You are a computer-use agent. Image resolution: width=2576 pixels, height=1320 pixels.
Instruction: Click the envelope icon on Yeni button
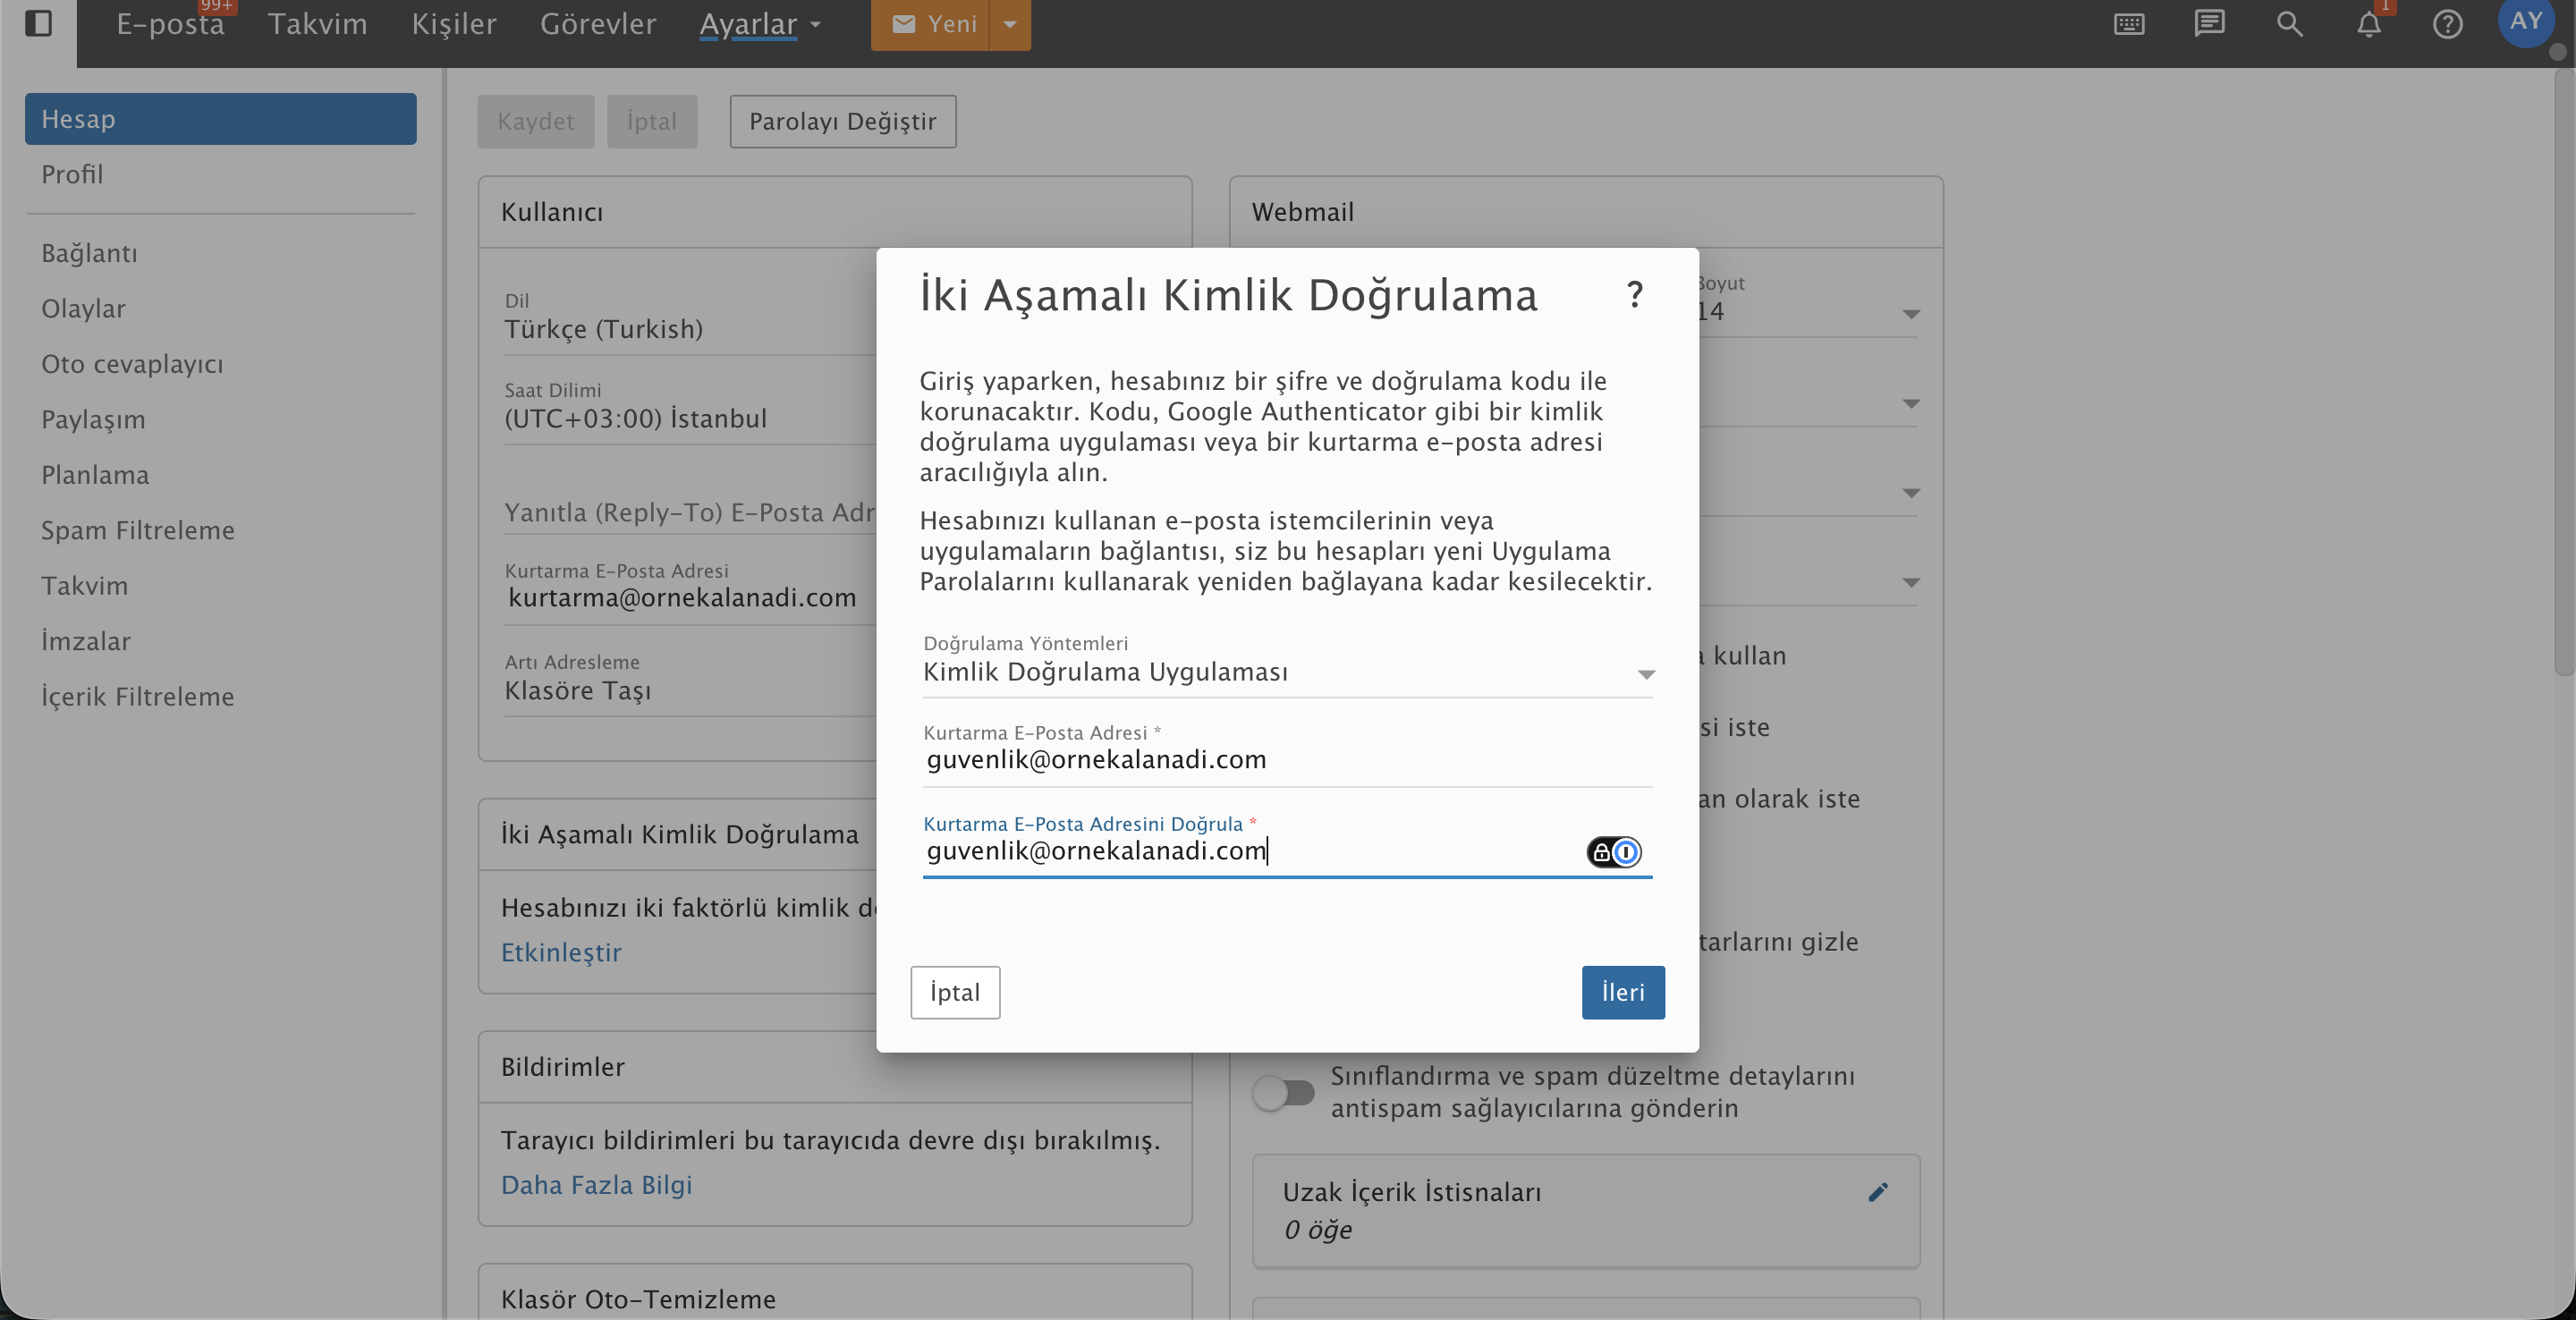point(903,24)
